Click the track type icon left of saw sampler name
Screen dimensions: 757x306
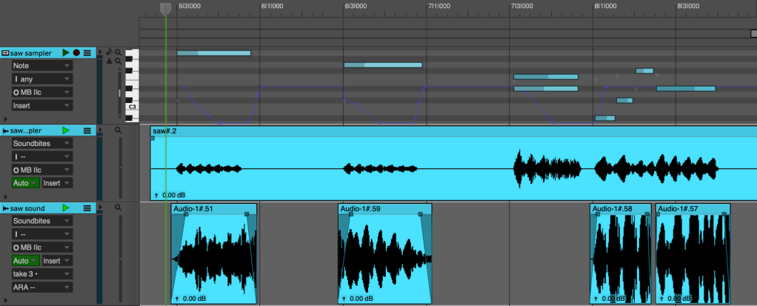[5, 53]
